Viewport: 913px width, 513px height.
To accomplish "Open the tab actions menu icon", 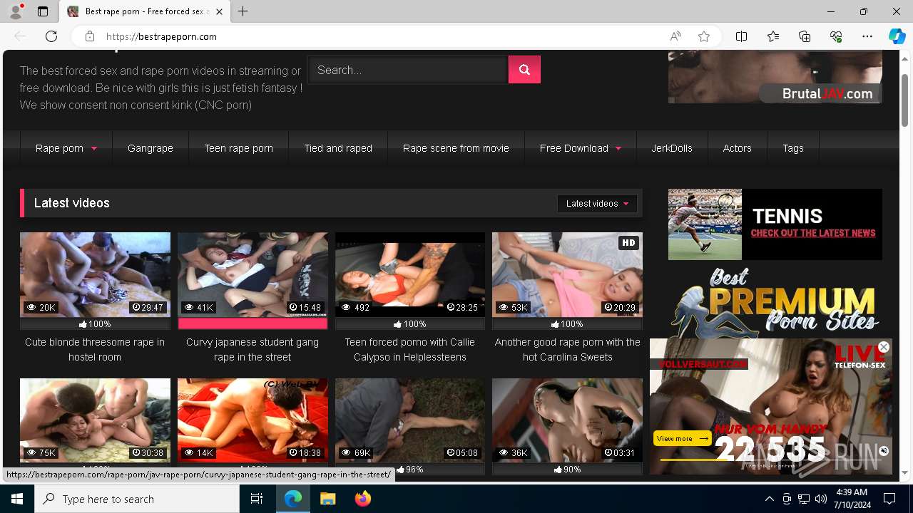I will click(43, 11).
